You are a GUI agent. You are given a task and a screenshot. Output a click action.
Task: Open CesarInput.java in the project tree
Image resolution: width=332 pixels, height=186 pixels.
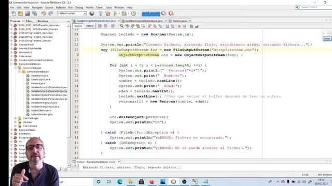pos(39,76)
